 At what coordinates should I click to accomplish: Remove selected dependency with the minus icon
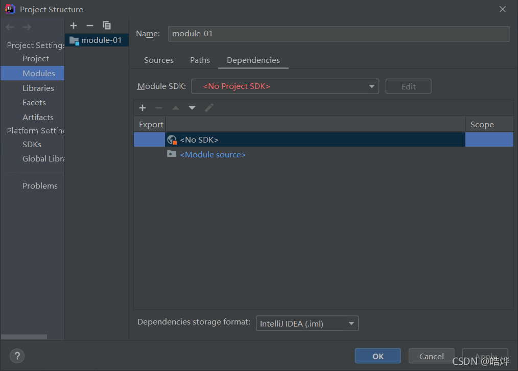coord(159,108)
